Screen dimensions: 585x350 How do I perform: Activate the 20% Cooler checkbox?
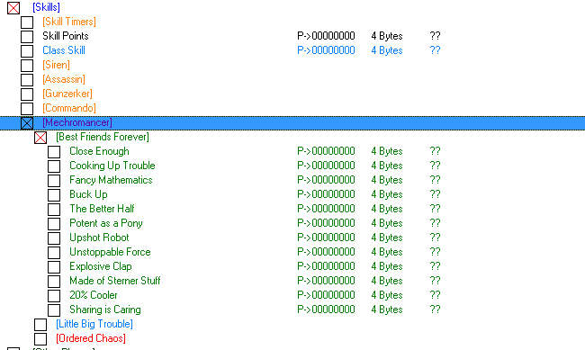click(x=54, y=296)
